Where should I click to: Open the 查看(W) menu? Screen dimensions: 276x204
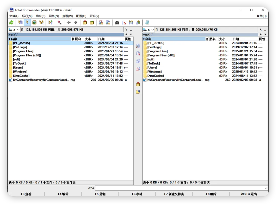pos(67,16)
